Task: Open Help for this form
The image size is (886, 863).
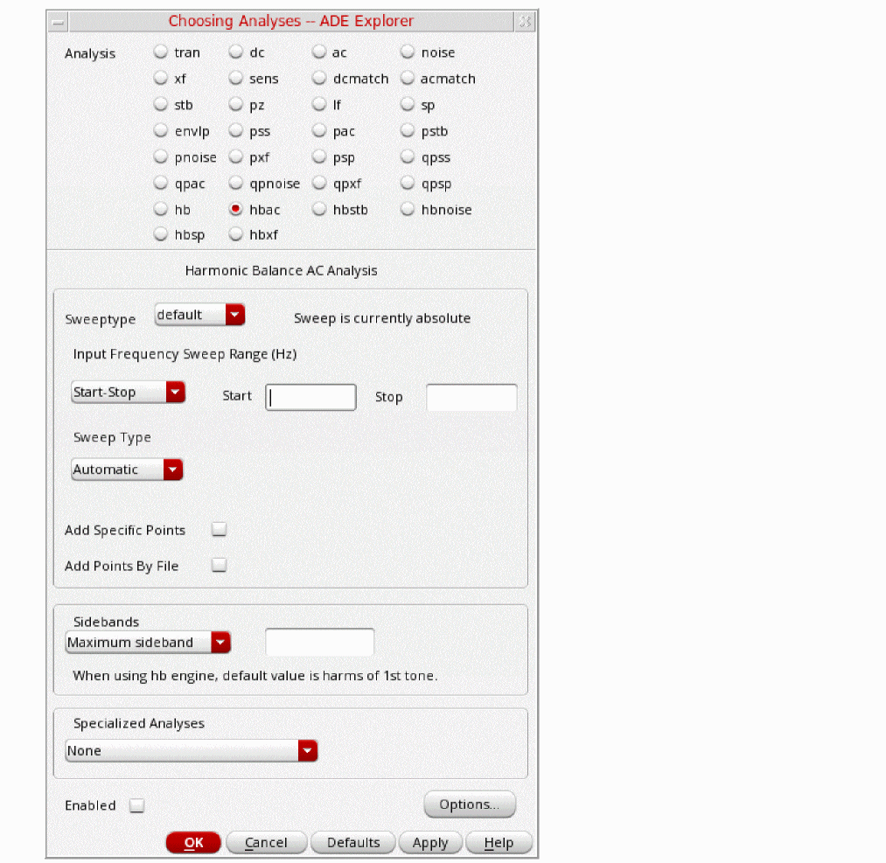Action: 499,843
